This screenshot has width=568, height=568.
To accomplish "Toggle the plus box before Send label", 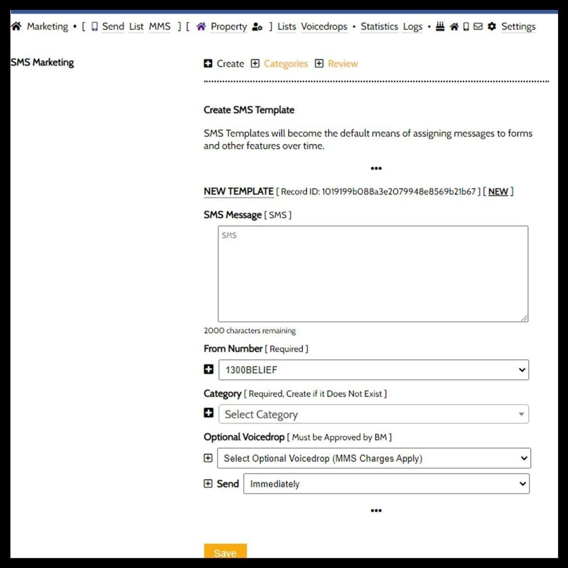I will [x=208, y=484].
